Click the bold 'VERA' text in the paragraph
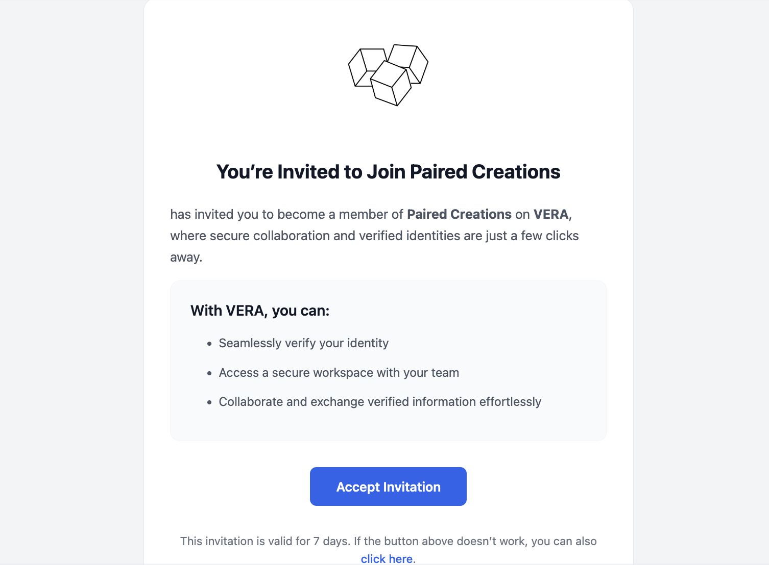 coord(550,214)
